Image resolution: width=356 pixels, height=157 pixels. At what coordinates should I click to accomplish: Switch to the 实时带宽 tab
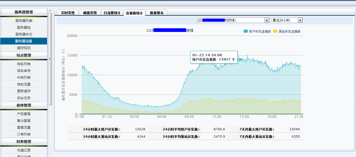[x=67, y=12]
